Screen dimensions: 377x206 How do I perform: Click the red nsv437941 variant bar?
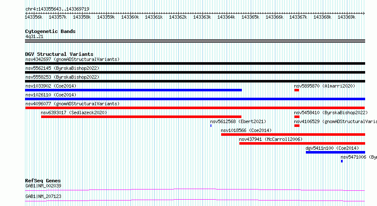pyautogui.click(x=302, y=143)
